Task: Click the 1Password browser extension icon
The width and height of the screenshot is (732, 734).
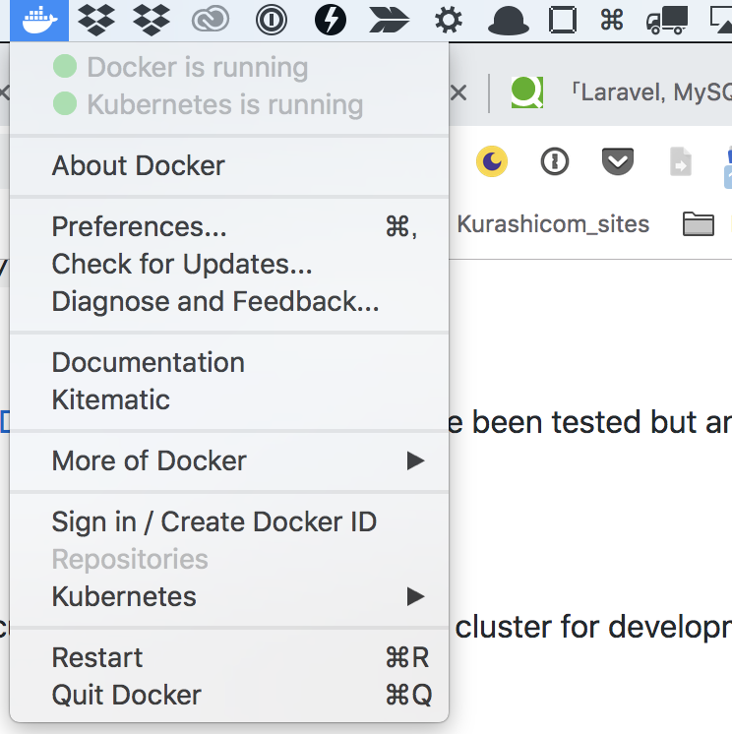Action: pyautogui.click(x=555, y=161)
